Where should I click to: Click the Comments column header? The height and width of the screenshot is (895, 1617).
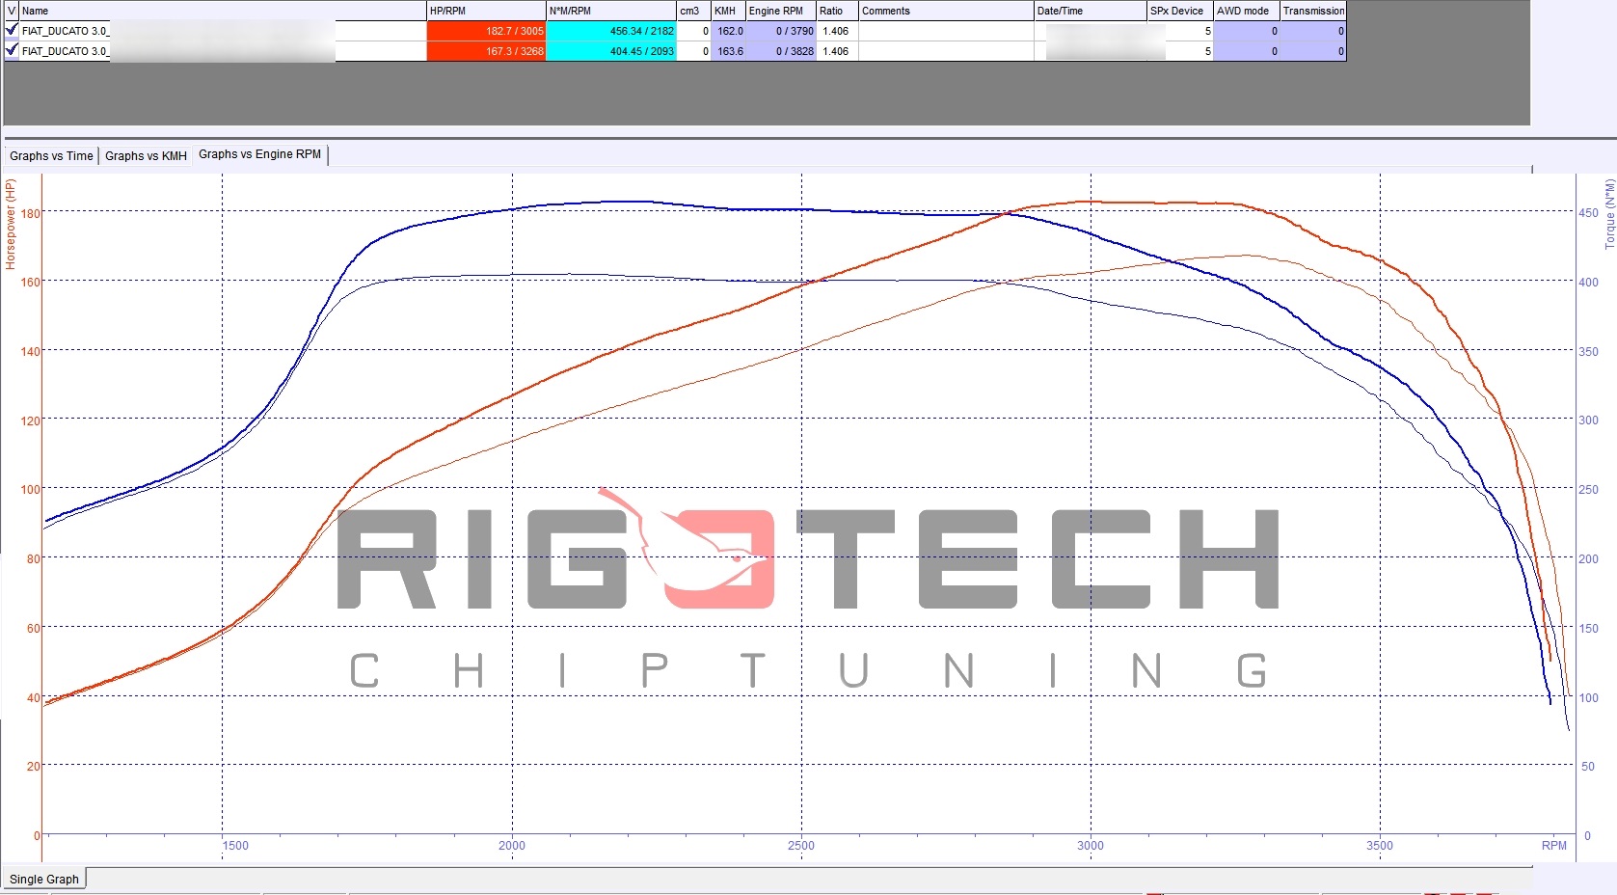pyautogui.click(x=946, y=11)
